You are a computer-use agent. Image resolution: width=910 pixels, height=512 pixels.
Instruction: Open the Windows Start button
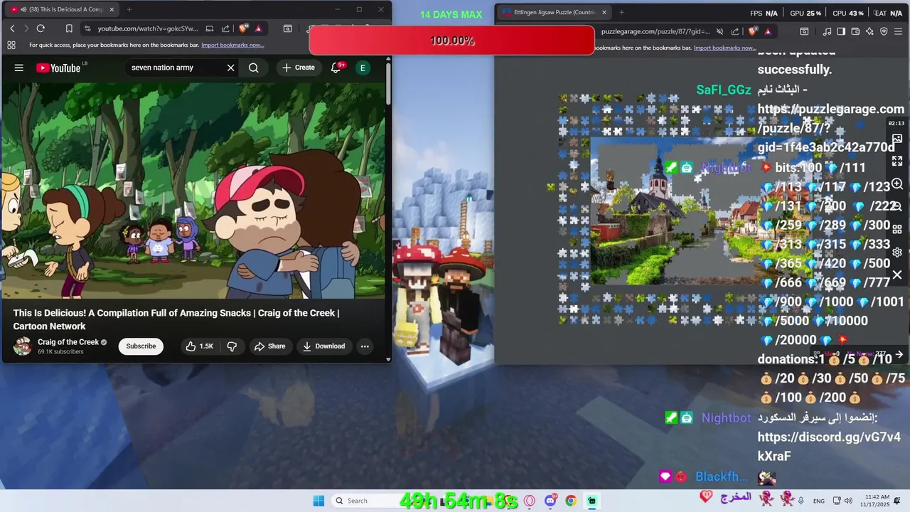[x=318, y=501]
